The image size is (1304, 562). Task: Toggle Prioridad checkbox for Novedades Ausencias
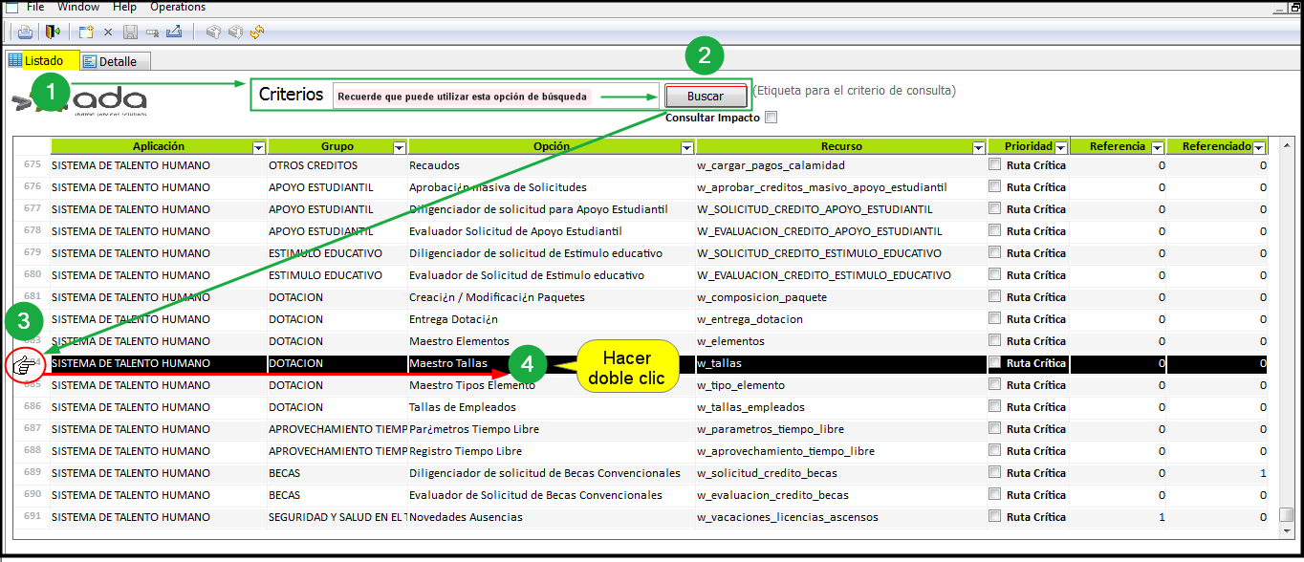click(995, 516)
